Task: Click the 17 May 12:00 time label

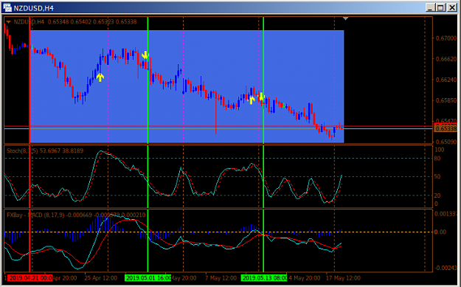Action: click(344, 278)
